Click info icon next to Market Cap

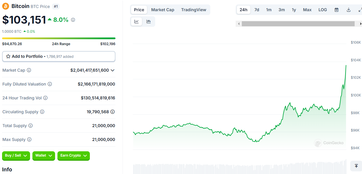point(29,70)
